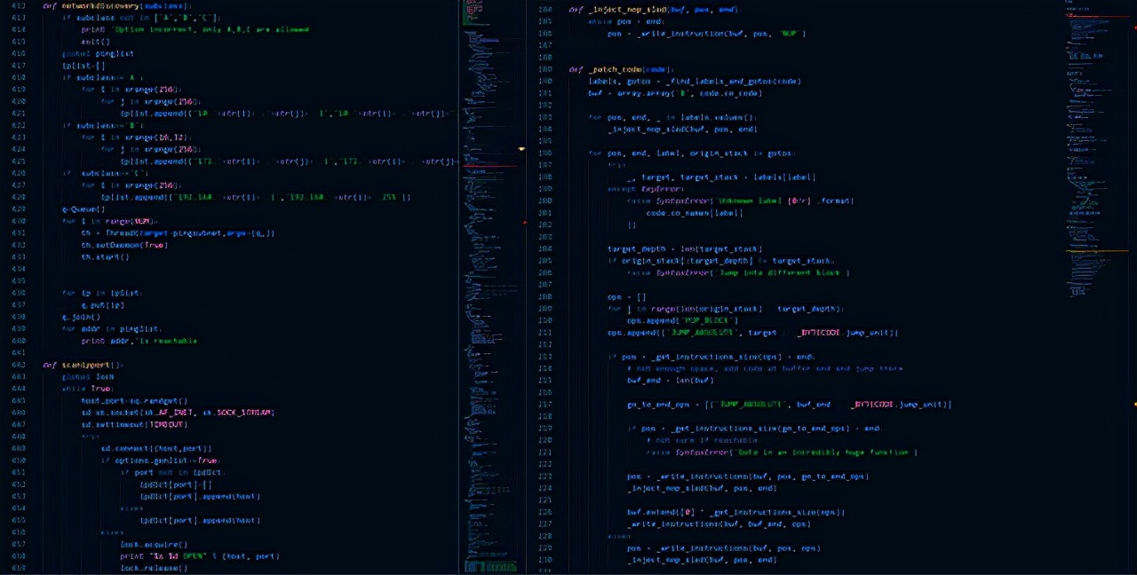
Task: Click the 'global pinglist' line
Action: pos(98,53)
